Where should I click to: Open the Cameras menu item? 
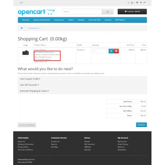(x=108, y=20)
